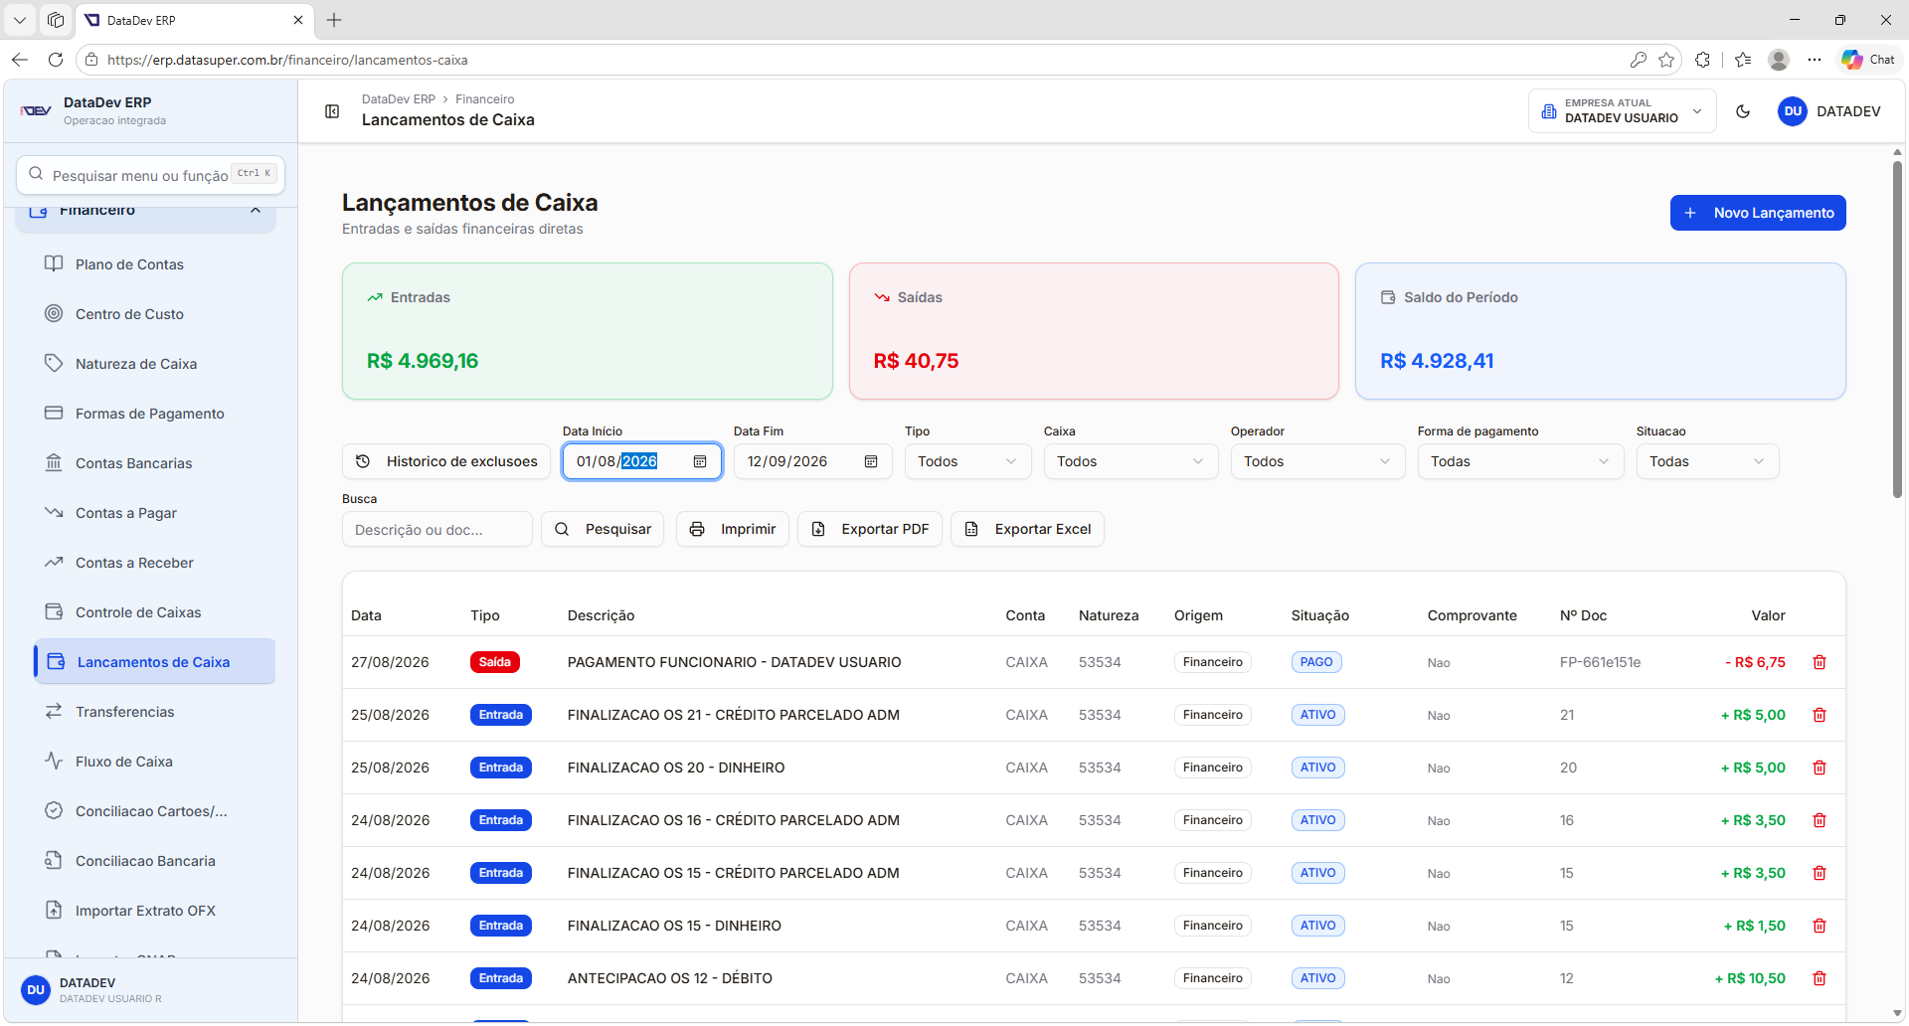Go to Conciliacao Cartoes menu
Image resolution: width=1909 pixels, height=1026 pixels.
pos(154,811)
